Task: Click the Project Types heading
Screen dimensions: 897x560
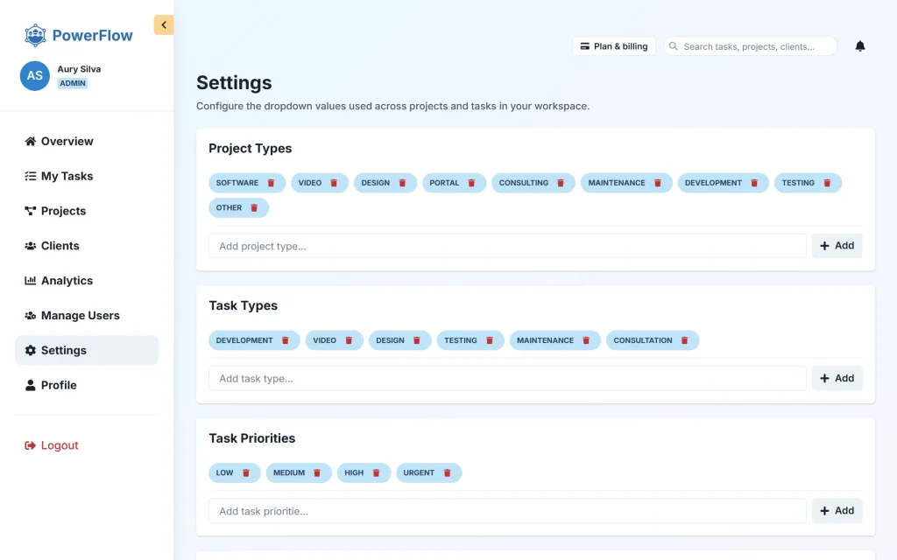Action: [x=250, y=149]
